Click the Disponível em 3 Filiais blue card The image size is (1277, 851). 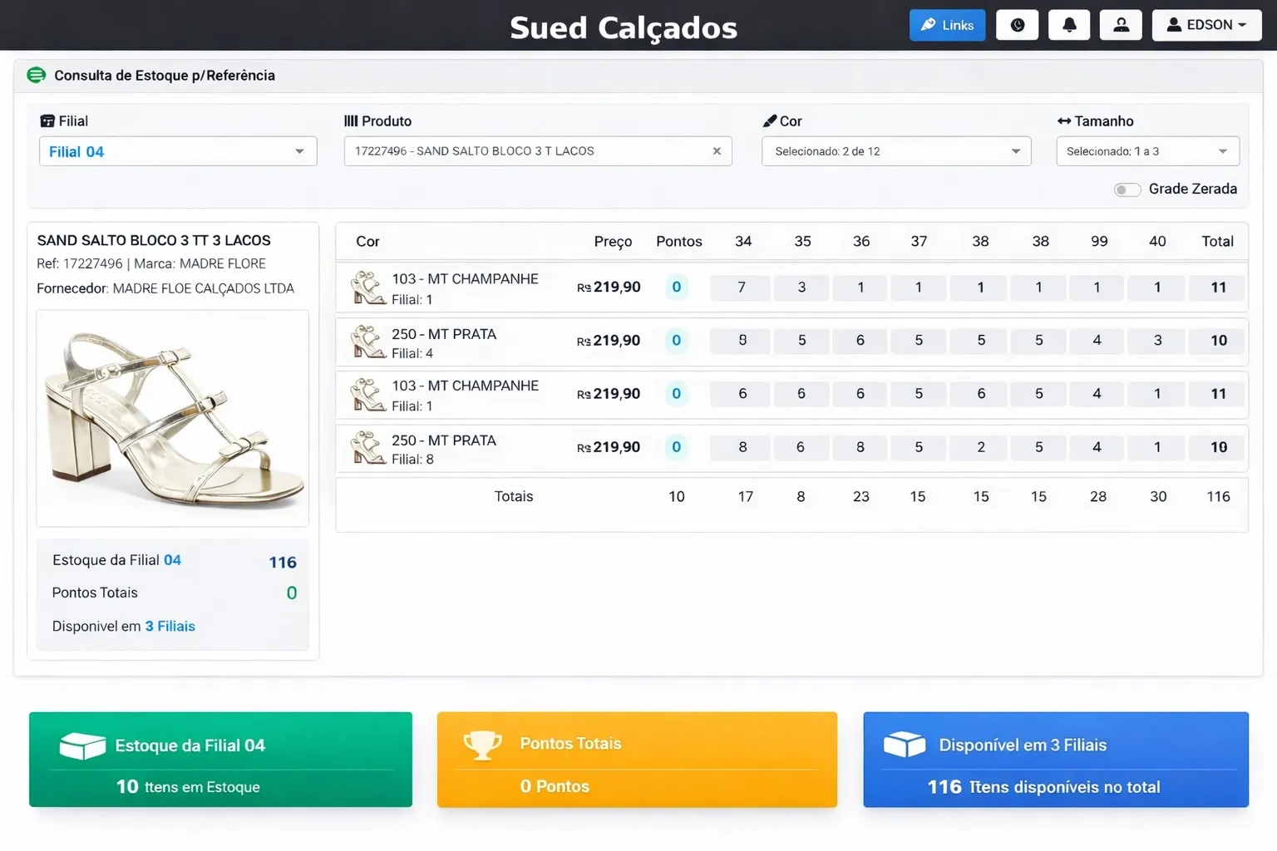[x=1055, y=759]
